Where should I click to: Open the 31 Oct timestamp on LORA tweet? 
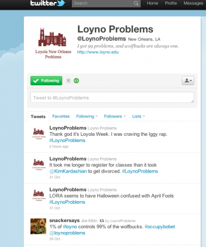click(x=55, y=208)
